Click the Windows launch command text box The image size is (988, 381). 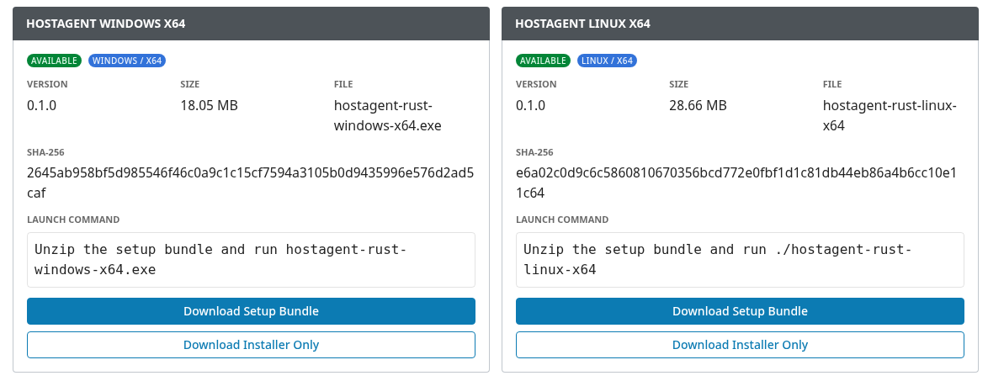pyautogui.click(x=251, y=259)
